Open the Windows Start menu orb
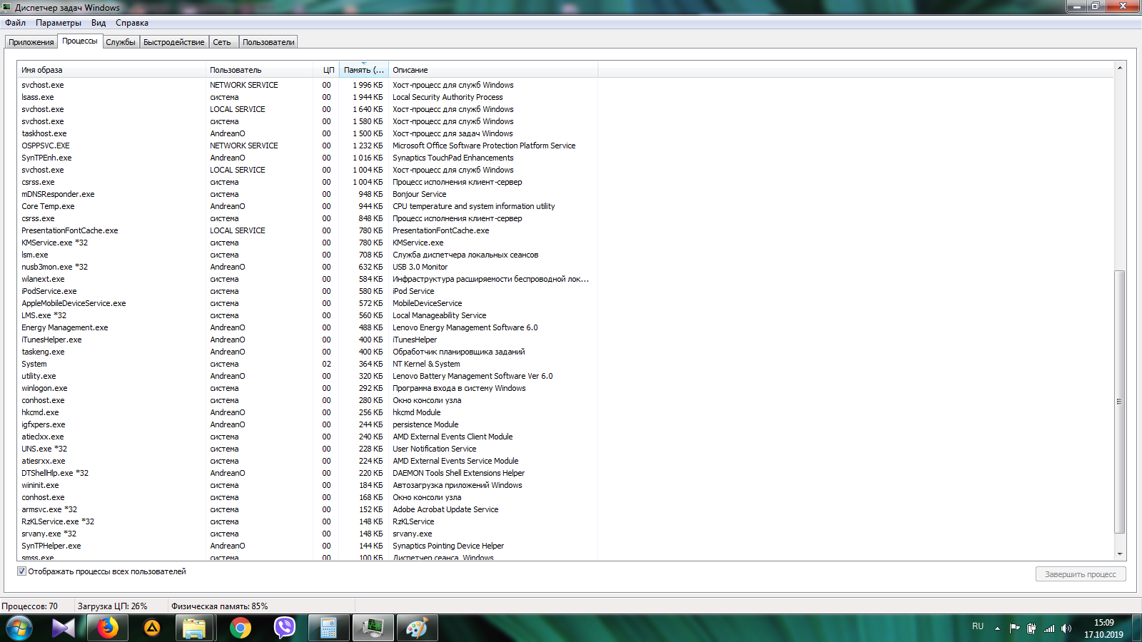The height and width of the screenshot is (642, 1142). [19, 628]
